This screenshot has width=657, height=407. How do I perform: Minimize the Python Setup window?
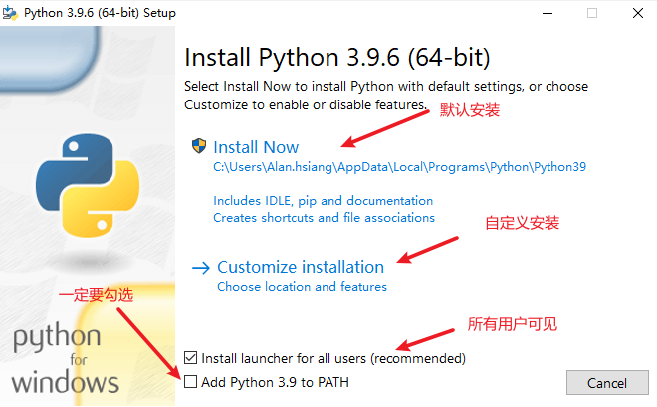[x=547, y=13]
